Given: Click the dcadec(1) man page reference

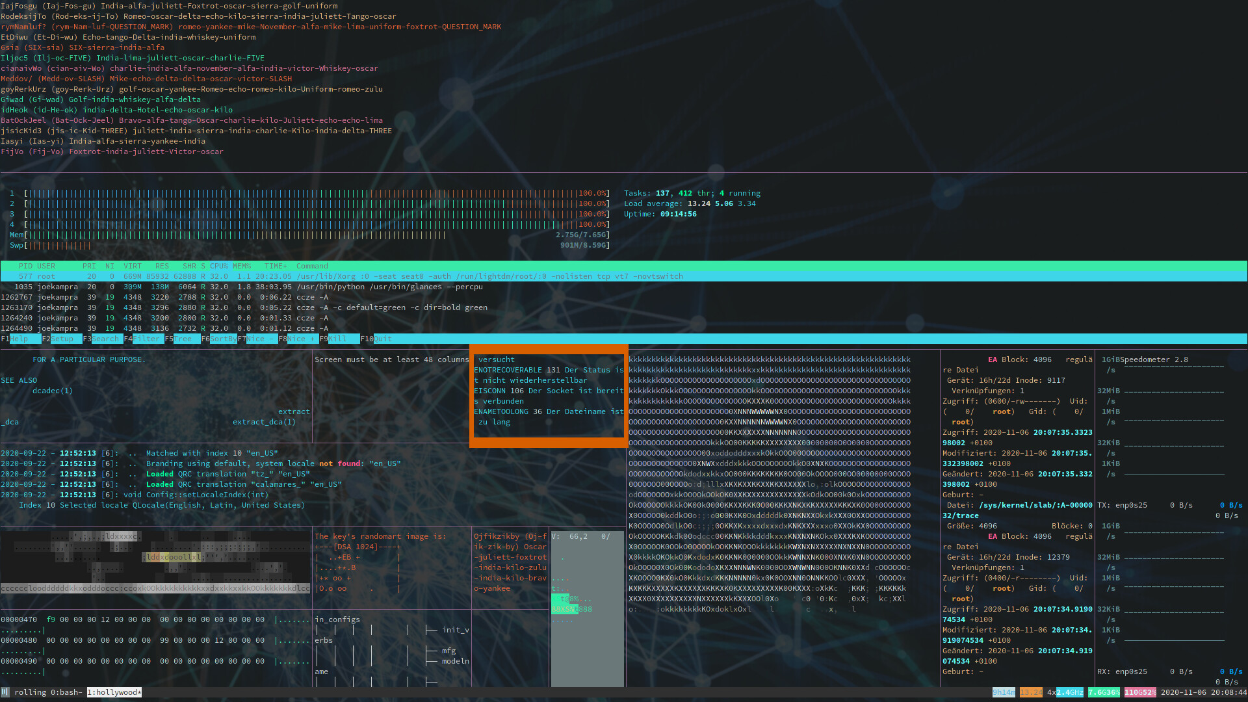Looking at the screenshot, I should 53,391.
